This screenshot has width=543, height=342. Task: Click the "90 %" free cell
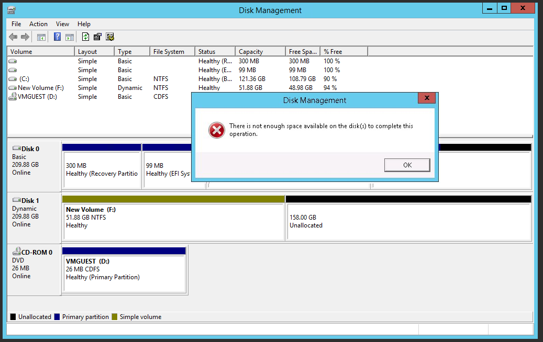[330, 79]
